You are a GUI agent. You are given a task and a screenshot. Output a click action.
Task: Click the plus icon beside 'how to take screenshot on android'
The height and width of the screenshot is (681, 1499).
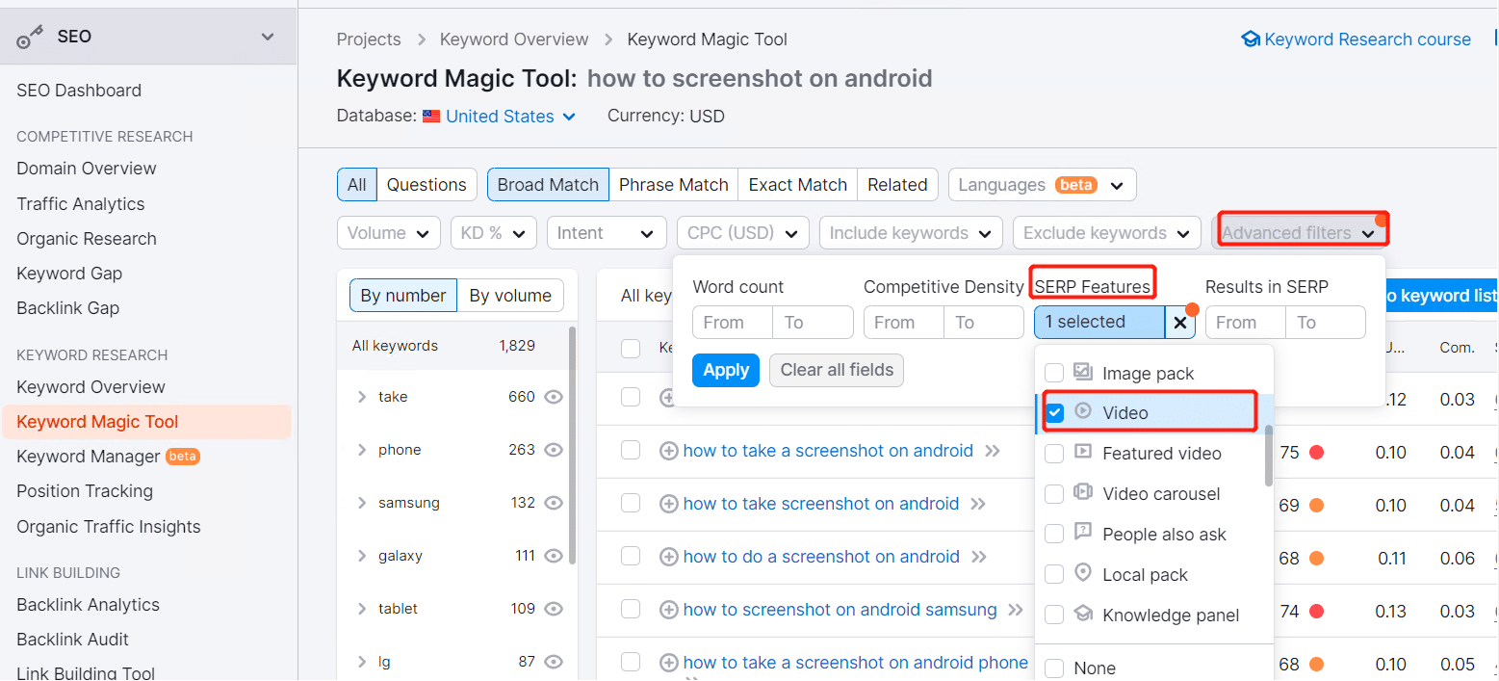pyautogui.click(x=668, y=504)
